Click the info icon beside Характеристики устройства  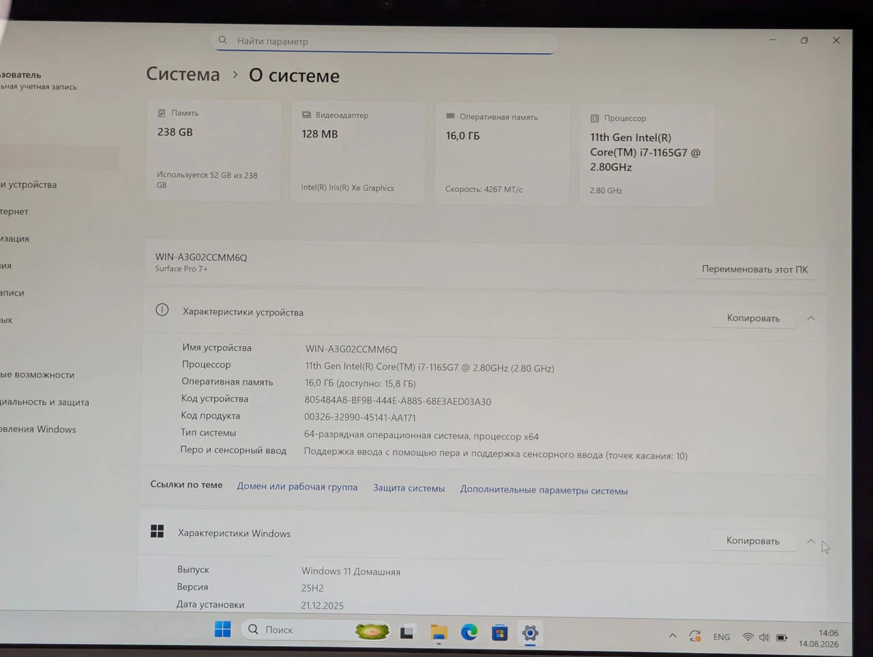click(162, 310)
